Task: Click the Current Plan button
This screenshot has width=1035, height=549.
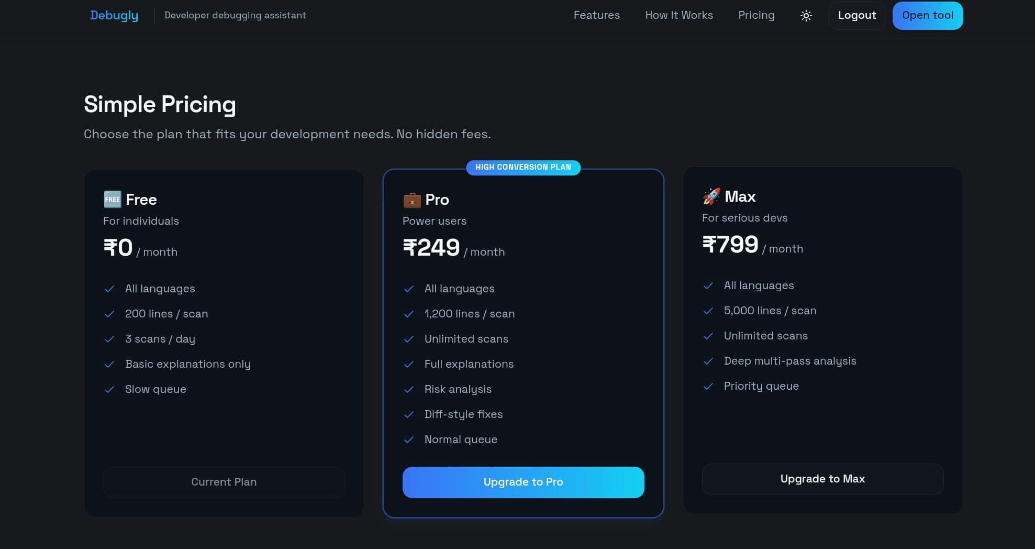Action: coord(224,482)
